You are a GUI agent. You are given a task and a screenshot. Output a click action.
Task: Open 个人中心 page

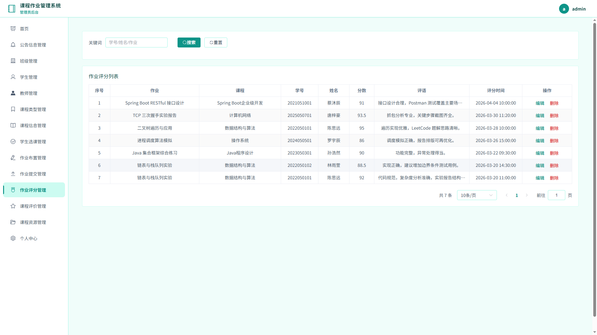point(34,238)
